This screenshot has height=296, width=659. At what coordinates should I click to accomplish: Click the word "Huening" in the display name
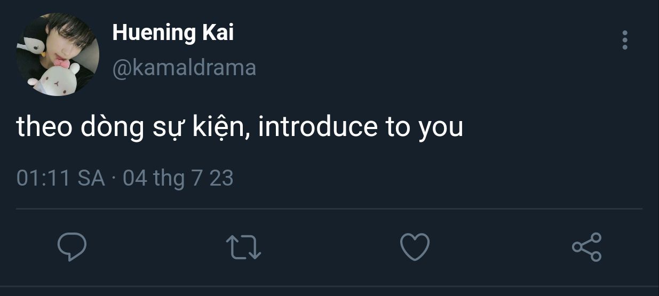click(x=154, y=33)
